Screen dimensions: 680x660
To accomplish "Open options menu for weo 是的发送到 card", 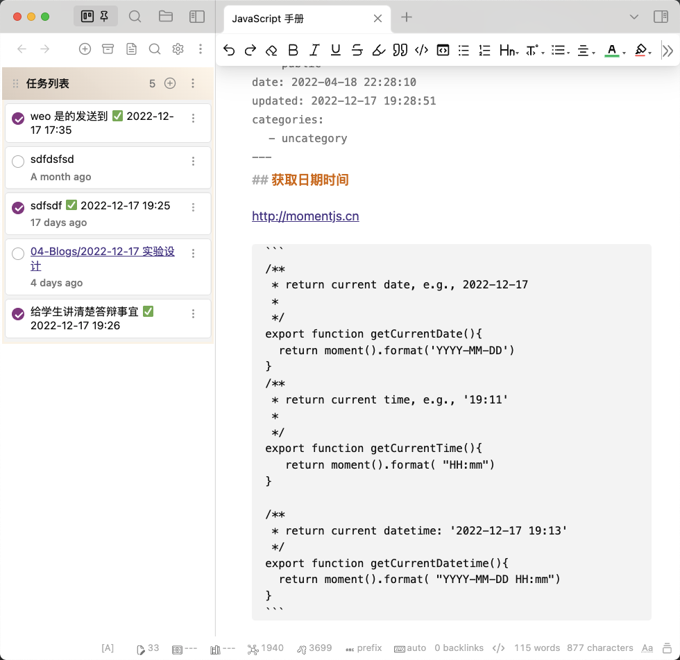I will point(193,118).
